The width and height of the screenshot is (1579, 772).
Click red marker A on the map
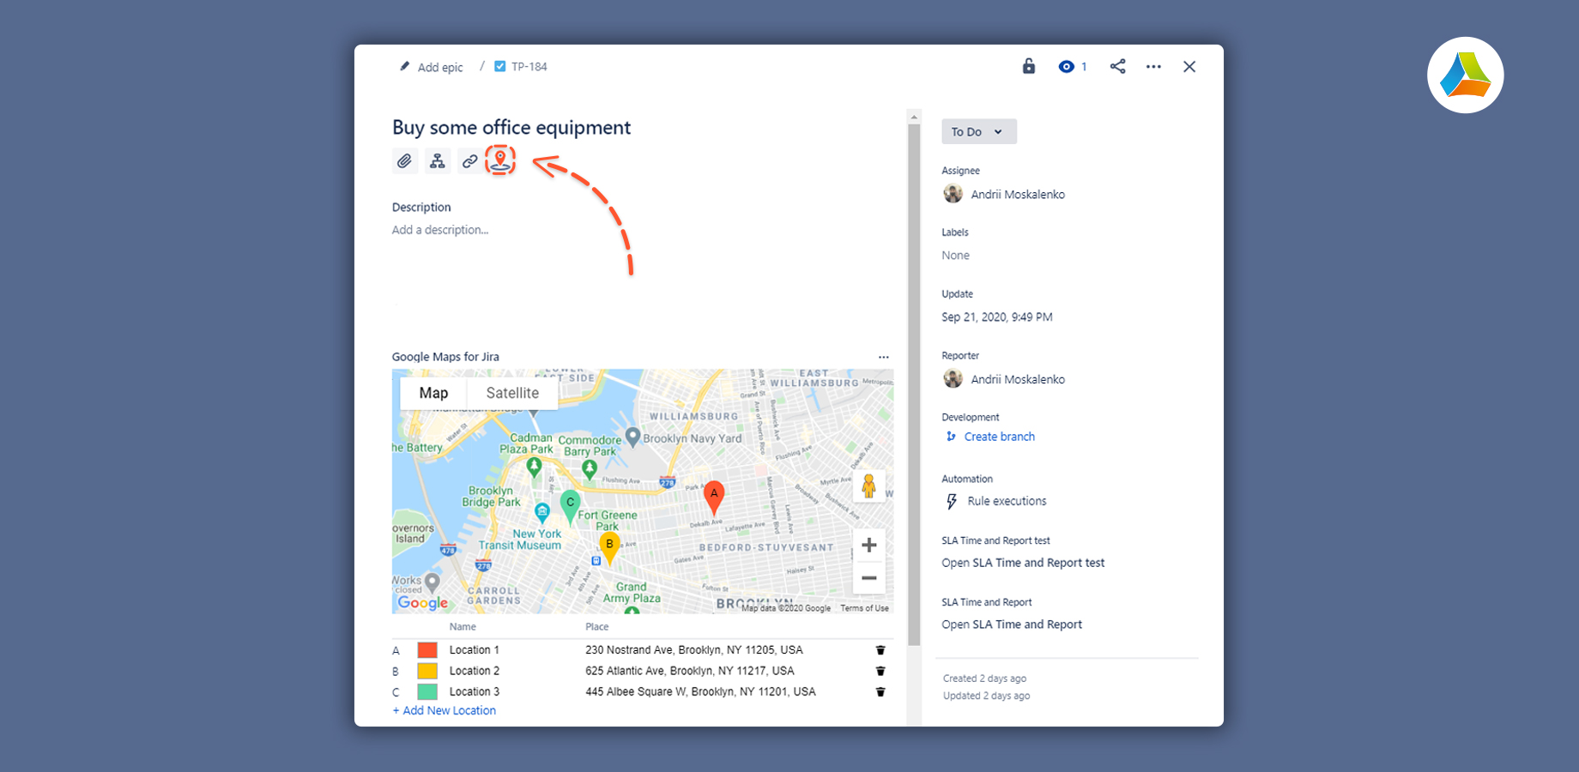pos(714,497)
